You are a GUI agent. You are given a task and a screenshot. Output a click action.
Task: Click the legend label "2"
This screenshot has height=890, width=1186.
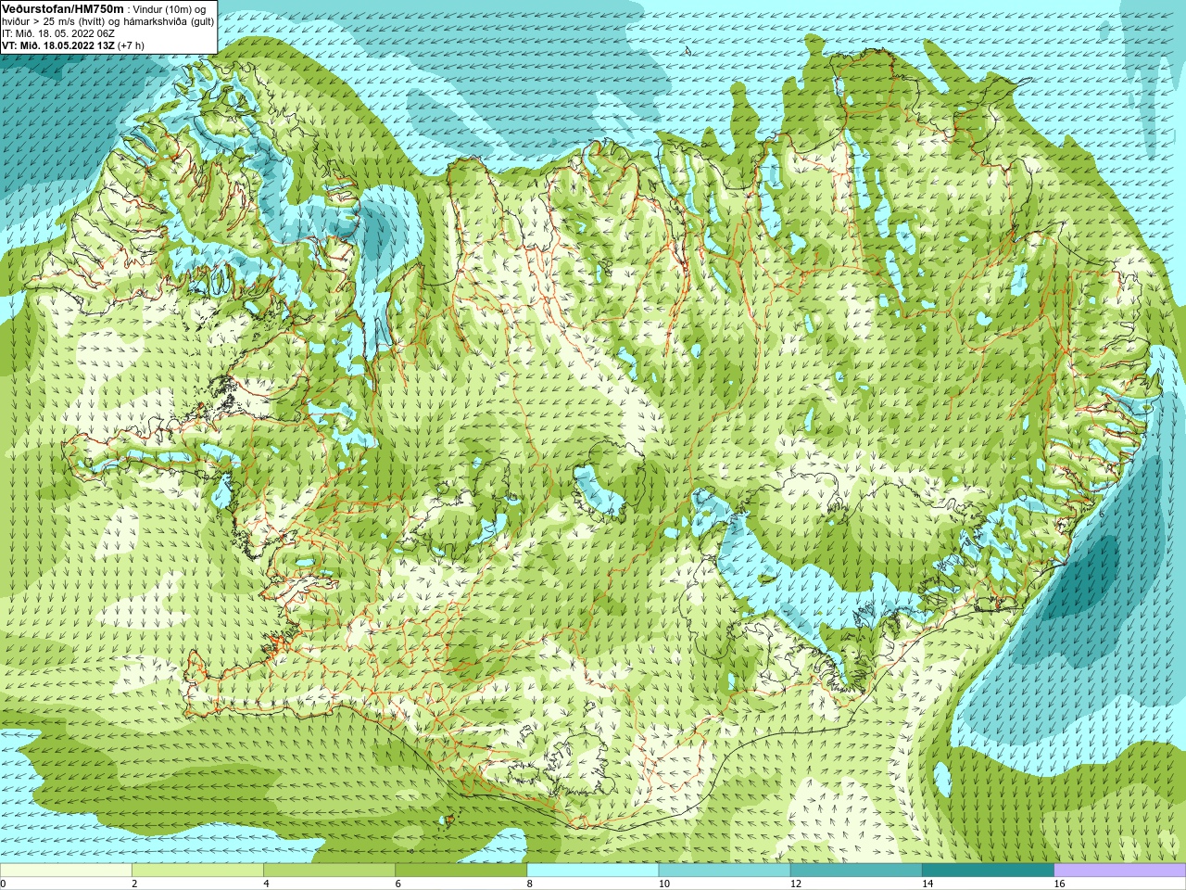click(x=134, y=884)
